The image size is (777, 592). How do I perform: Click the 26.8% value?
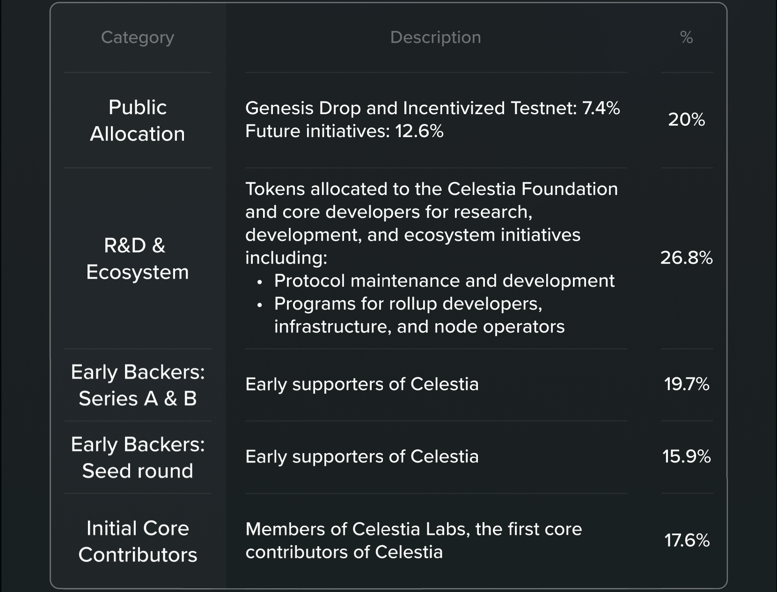686,258
